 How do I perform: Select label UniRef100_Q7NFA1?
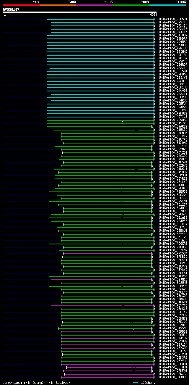pyautogui.click(x=173, y=371)
